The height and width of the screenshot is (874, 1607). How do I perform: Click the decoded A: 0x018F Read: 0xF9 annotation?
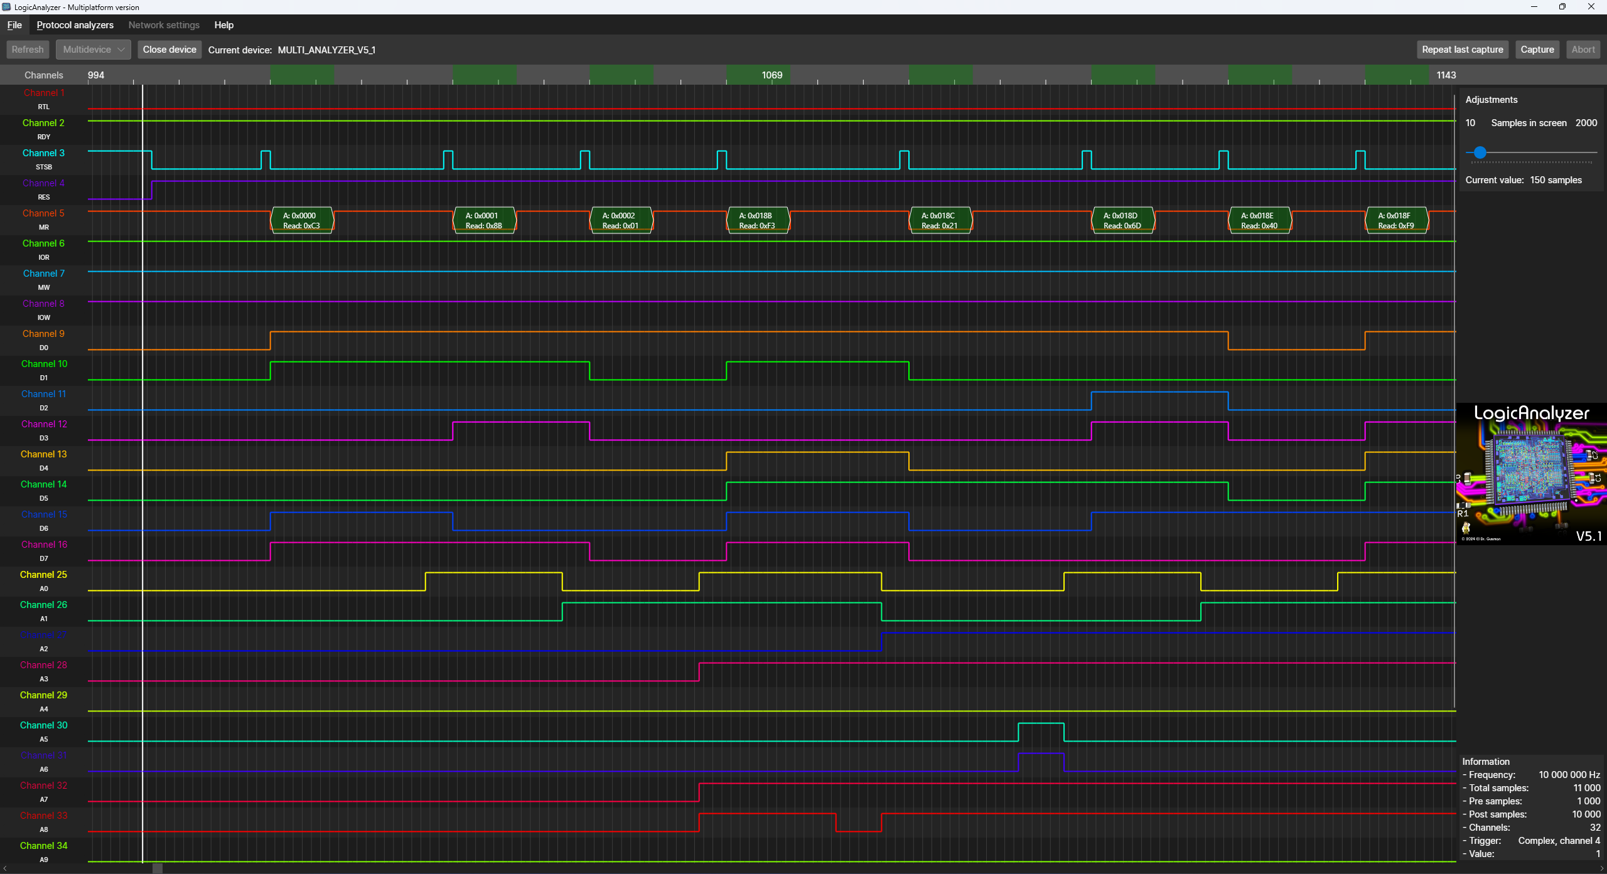[x=1397, y=220]
